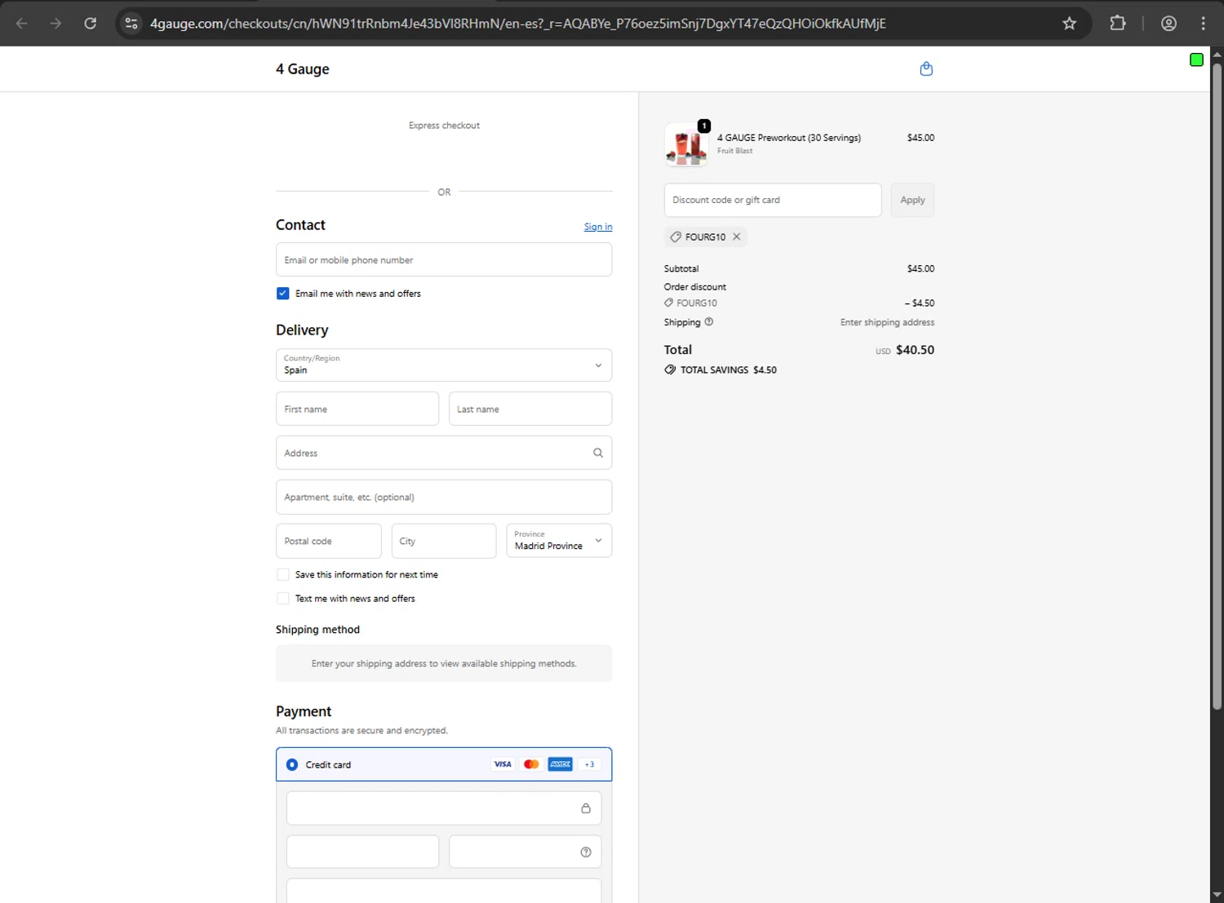
Task: Check Text me with news and offers
Action: coord(282,598)
